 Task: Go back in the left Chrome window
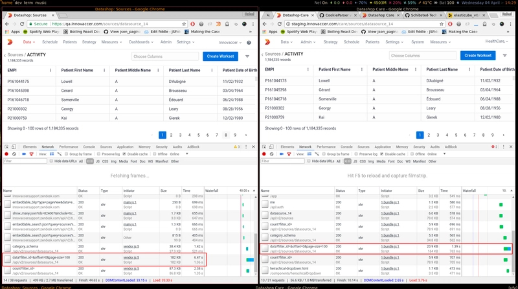tap(7, 24)
